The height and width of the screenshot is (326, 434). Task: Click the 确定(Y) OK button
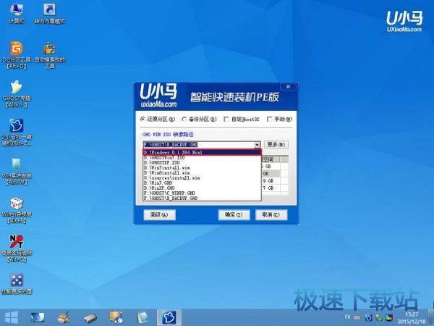pos(234,214)
